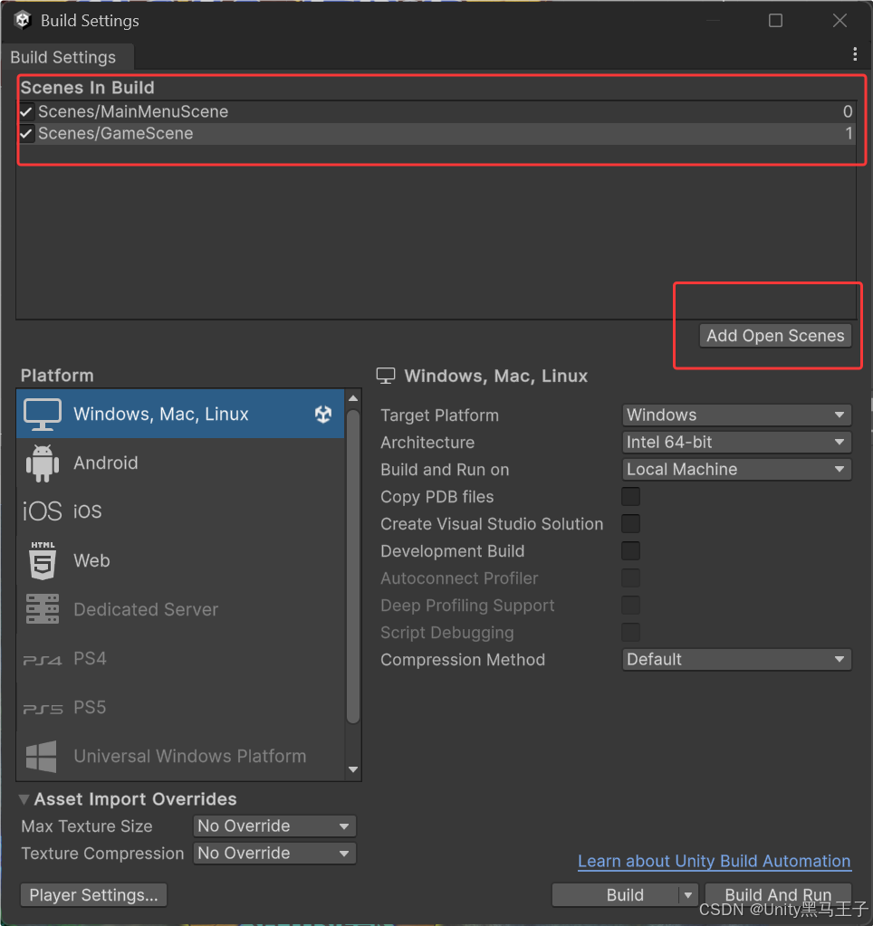
Task: Open the three-dot panel options menu
Action: pos(855,54)
